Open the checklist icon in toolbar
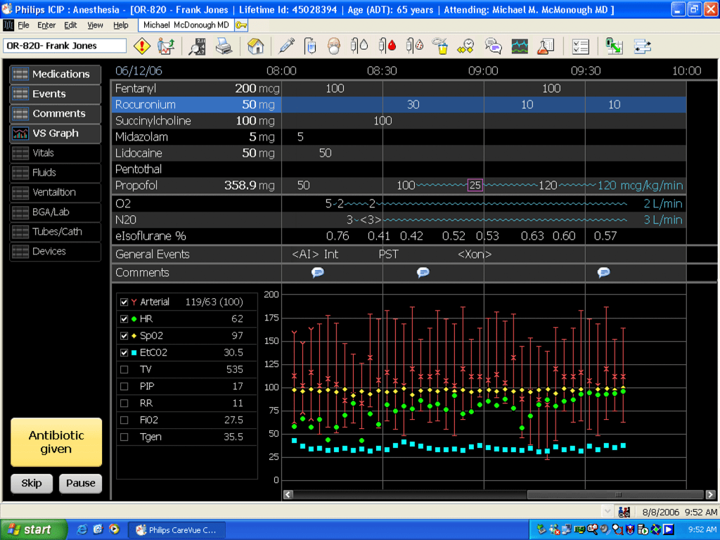This screenshot has height=540, width=720. click(x=580, y=46)
